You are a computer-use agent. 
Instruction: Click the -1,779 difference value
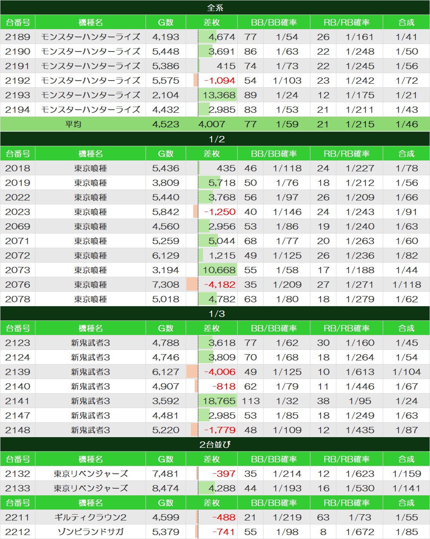(x=220, y=430)
